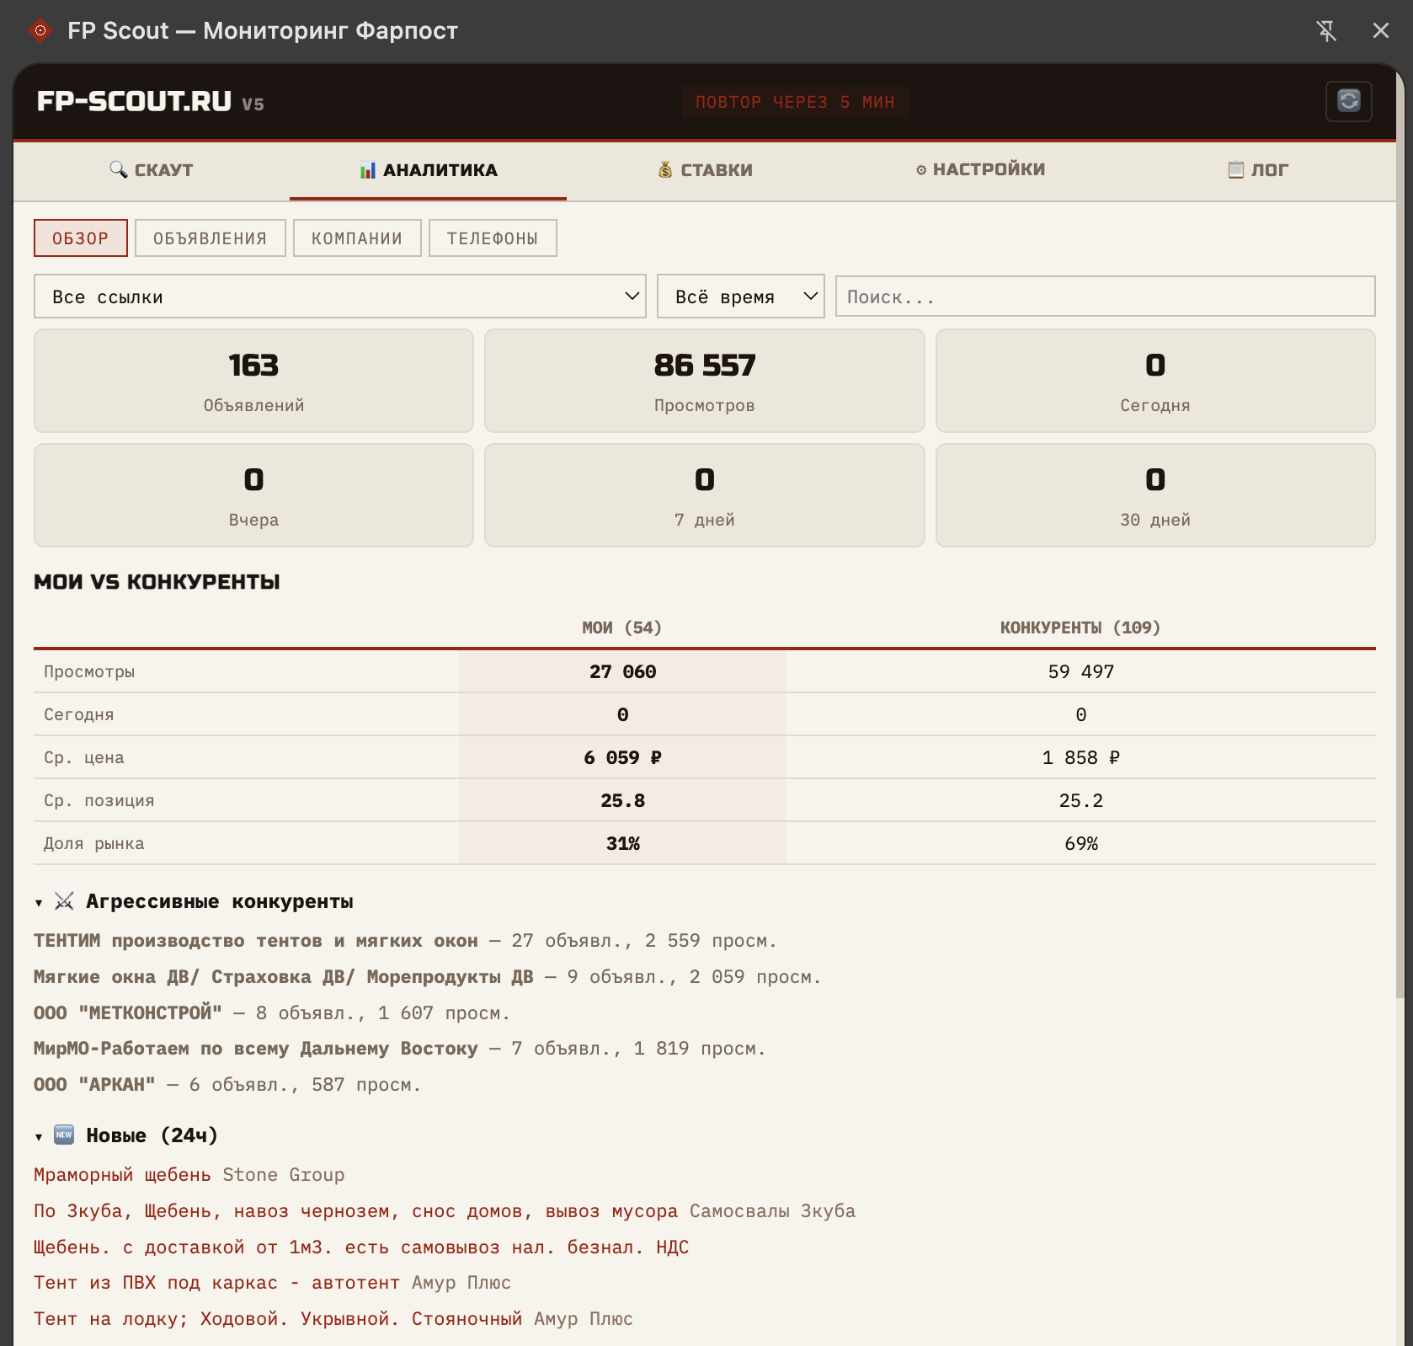
Task: Click the Вчера stat card
Action: [253, 495]
